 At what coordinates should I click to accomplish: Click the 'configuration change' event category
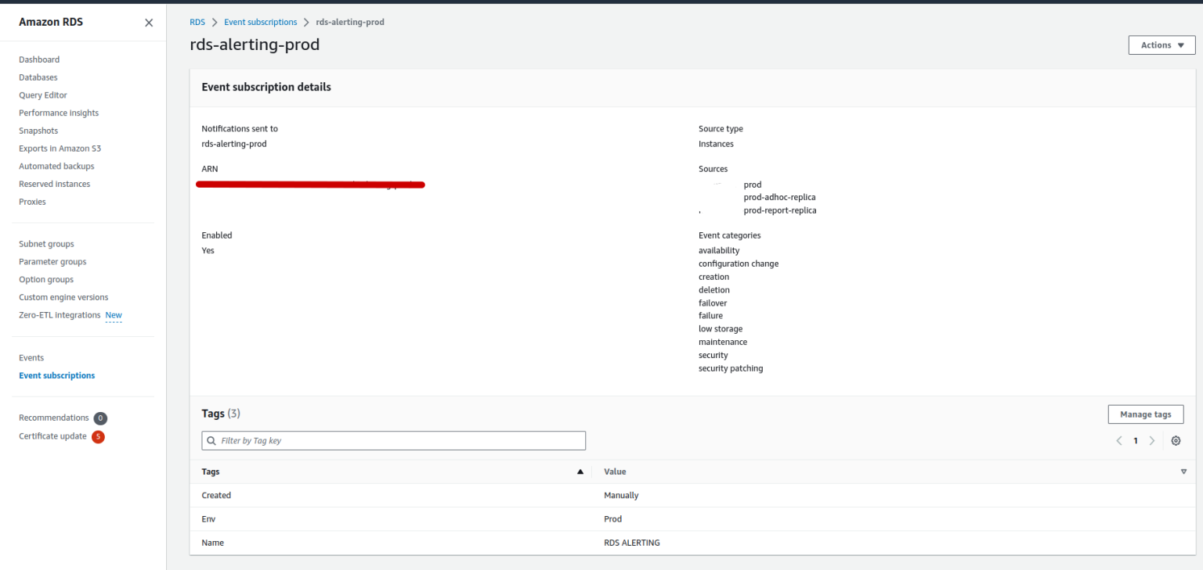pos(739,263)
